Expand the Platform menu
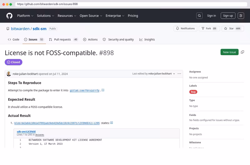Screen dimensions: 250x165 (25, 16)
